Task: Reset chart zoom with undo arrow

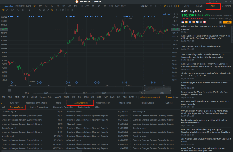Action: 172,14
